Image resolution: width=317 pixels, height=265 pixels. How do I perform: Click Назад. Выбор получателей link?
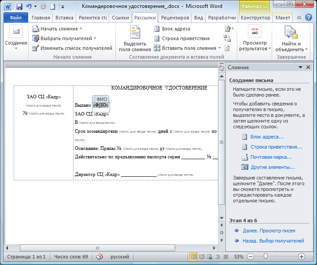[x=273, y=241]
